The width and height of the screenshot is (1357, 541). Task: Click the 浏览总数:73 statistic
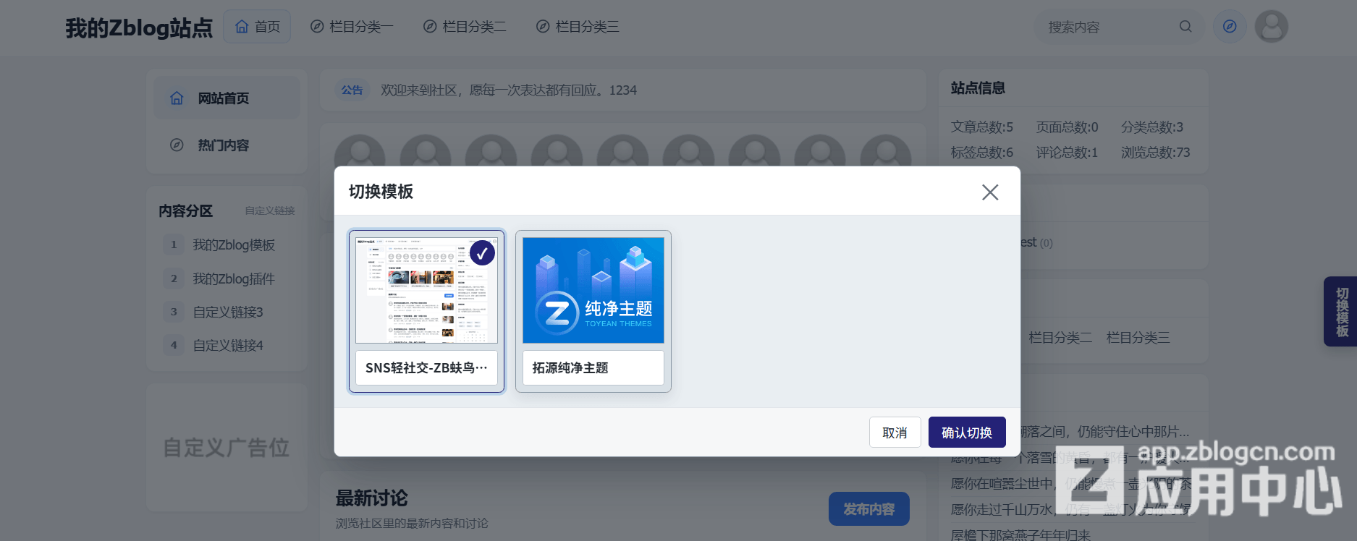1156,153
